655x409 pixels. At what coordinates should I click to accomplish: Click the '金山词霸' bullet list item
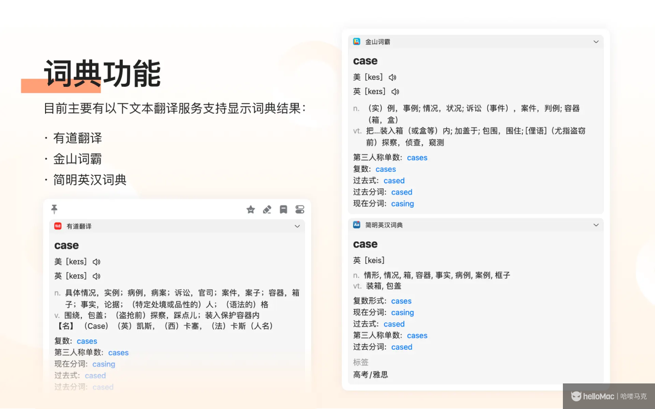coord(78,159)
